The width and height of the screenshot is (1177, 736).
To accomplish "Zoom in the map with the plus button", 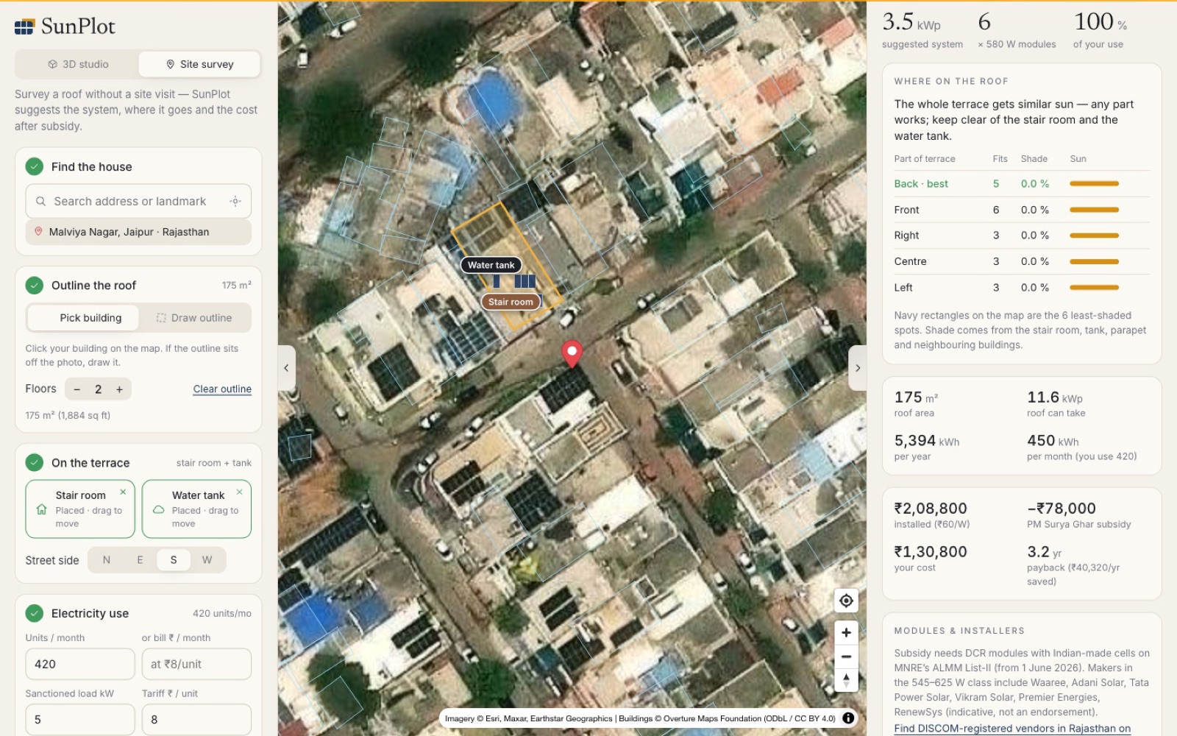I will [846, 632].
